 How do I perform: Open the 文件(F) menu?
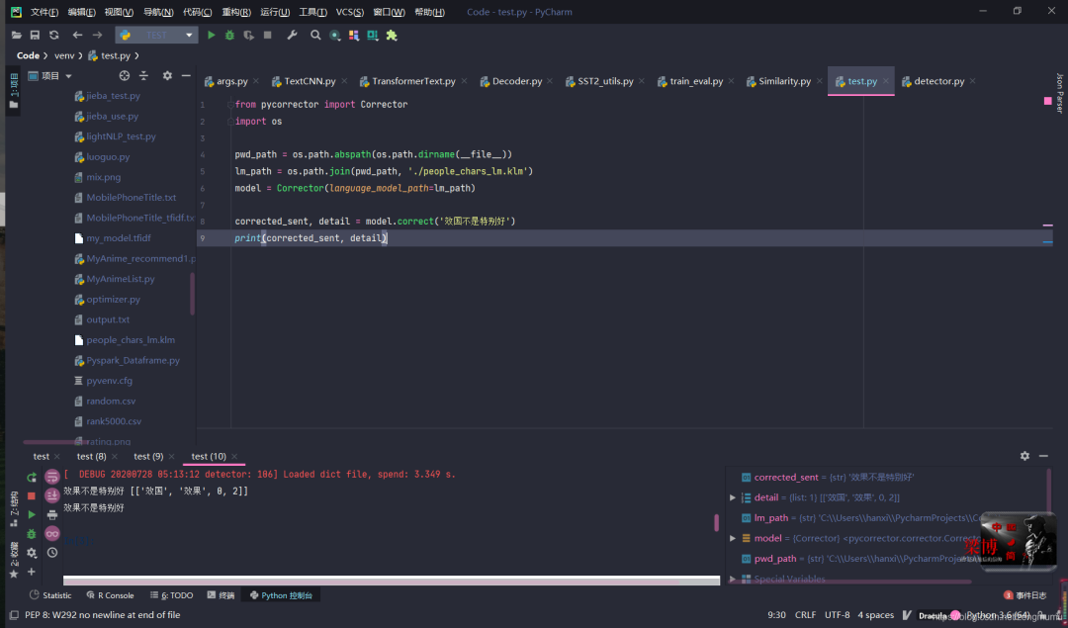coord(44,12)
